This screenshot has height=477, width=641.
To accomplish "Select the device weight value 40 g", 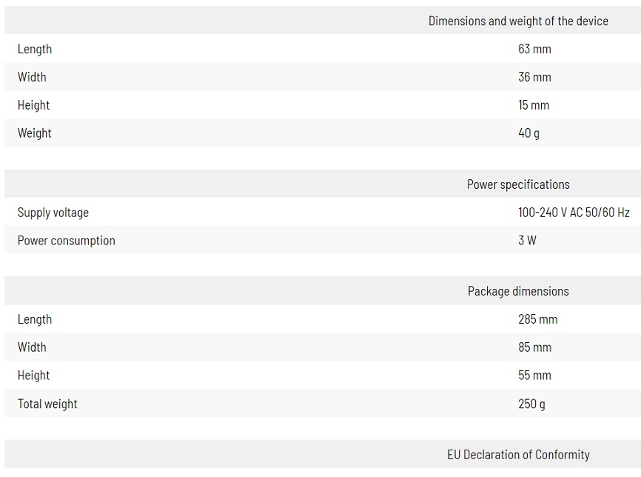I will [x=528, y=133].
